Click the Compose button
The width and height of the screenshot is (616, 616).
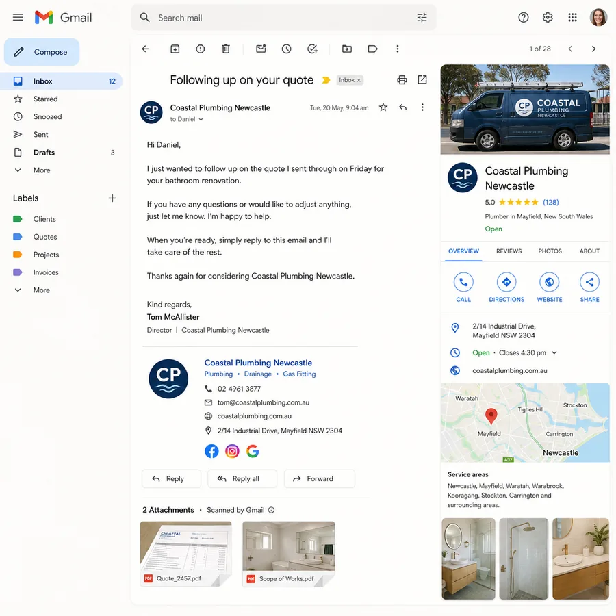[x=42, y=52]
